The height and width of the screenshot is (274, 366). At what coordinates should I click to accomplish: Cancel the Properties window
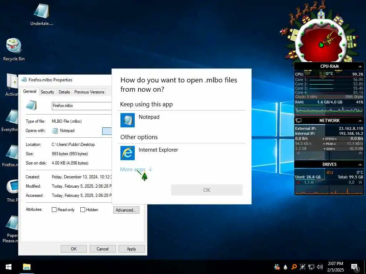pyautogui.click(x=103, y=249)
